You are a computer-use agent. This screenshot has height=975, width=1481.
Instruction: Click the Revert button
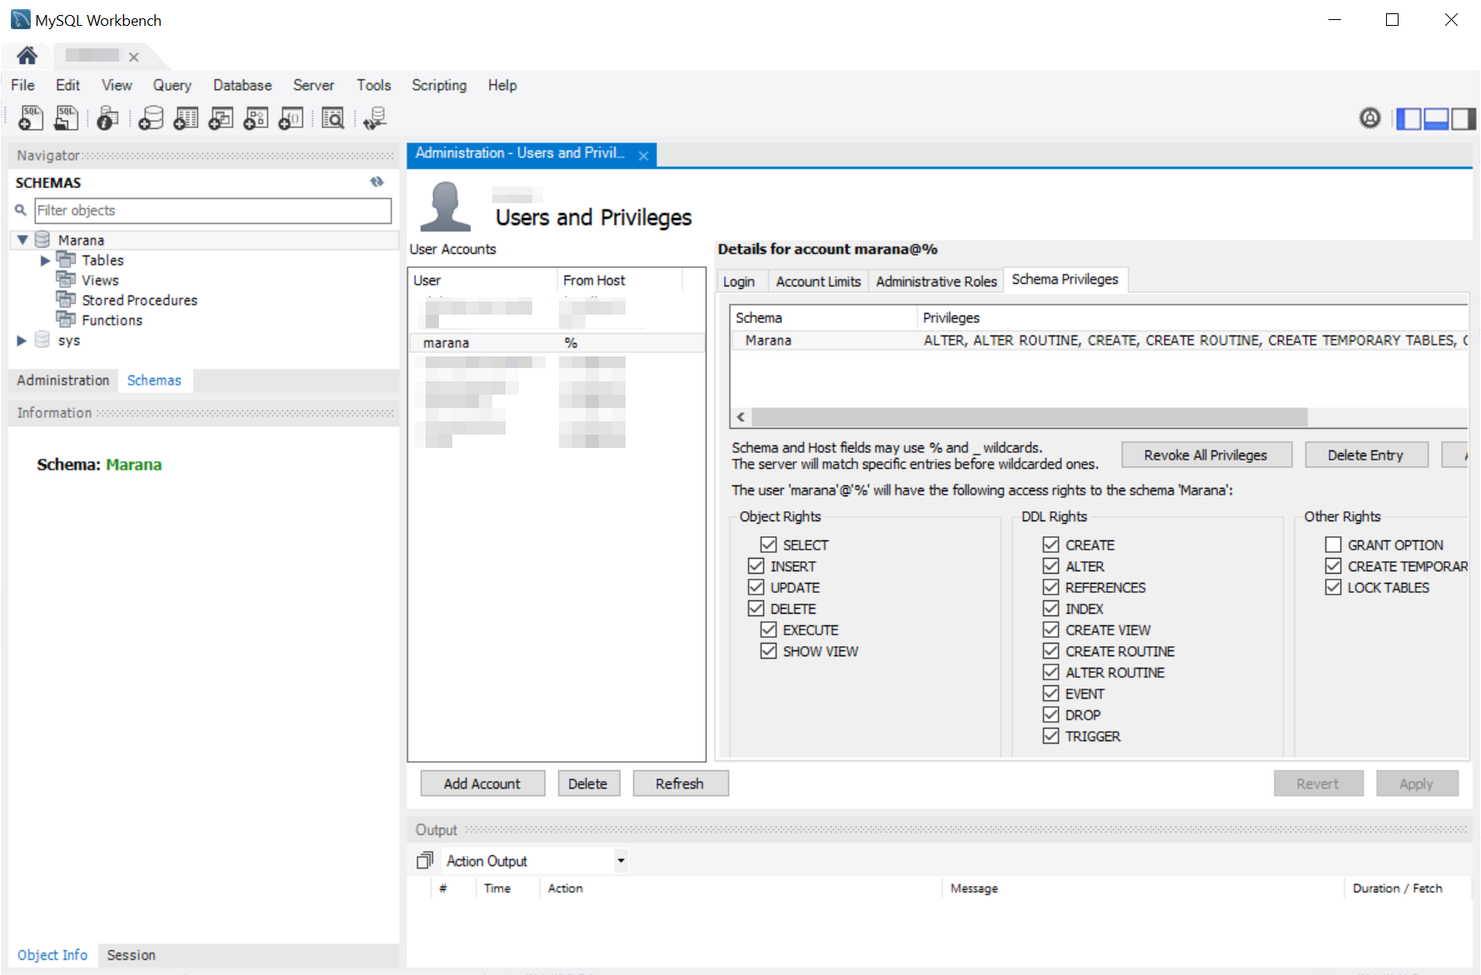click(1318, 783)
